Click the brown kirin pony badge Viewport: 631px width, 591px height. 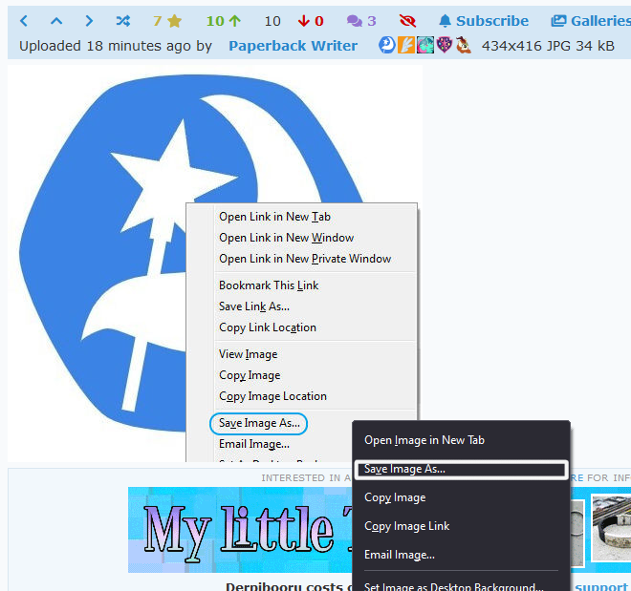click(x=463, y=45)
